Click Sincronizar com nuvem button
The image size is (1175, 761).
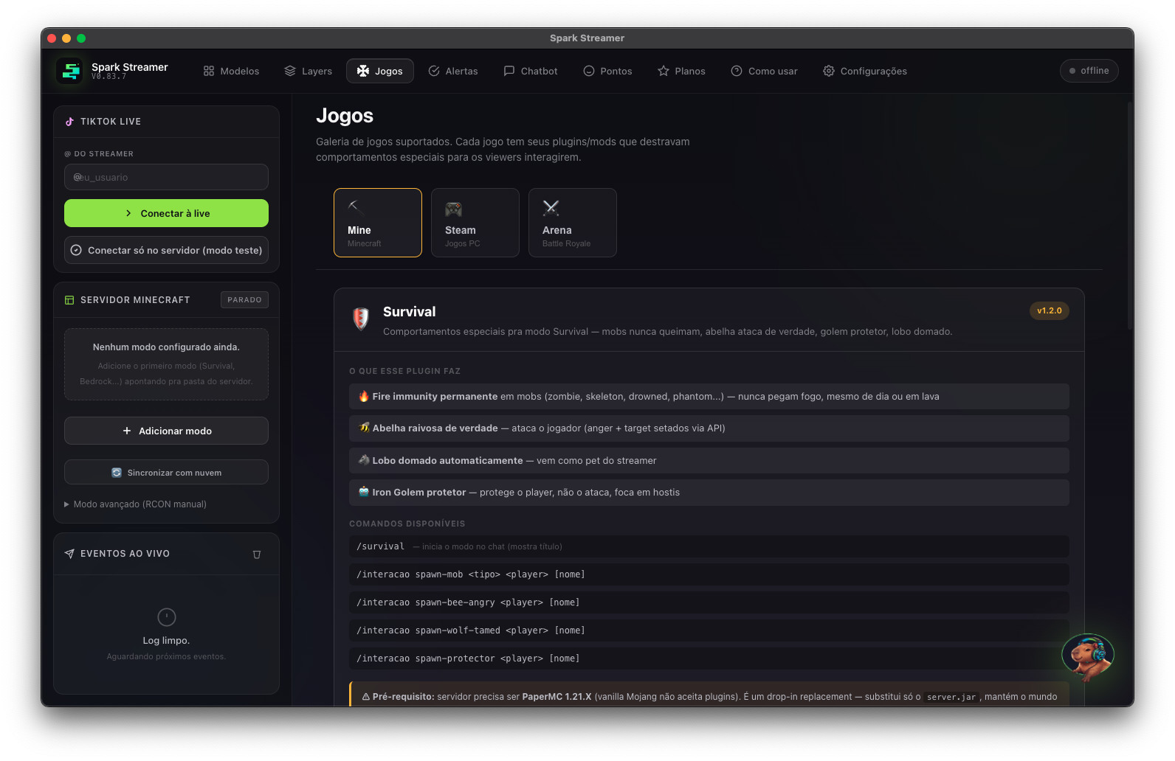click(x=166, y=473)
